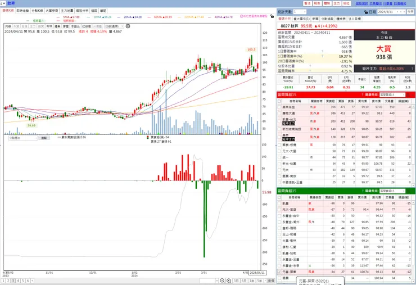Select chart layout page 3
The width and height of the screenshot is (416, 285).
(x=13, y=281)
